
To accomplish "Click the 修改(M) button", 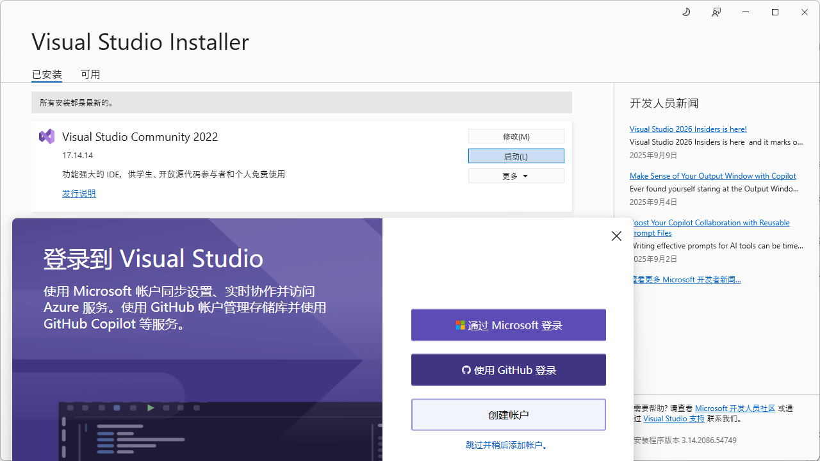I will (516, 136).
